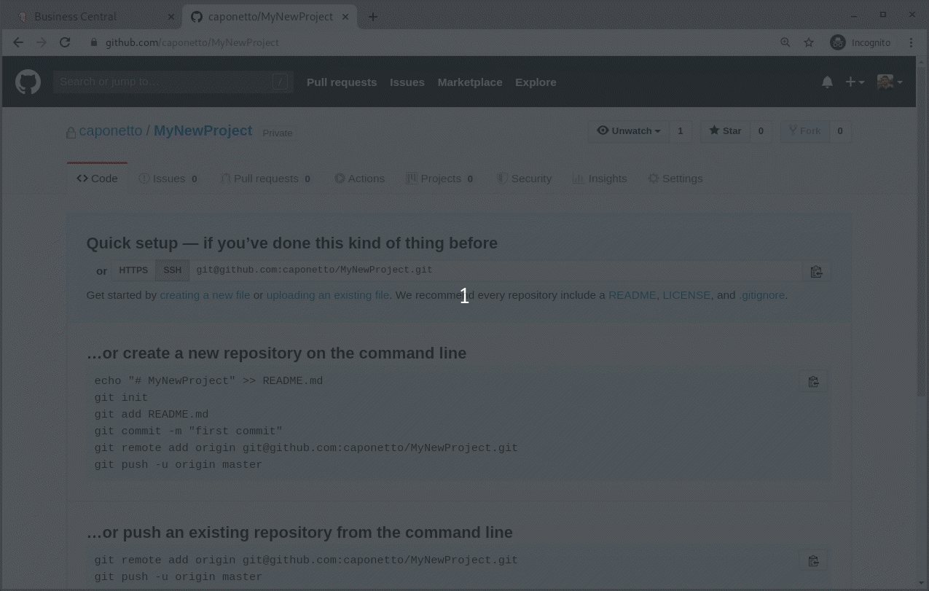
Task: Bookmark the page with the star icon
Action: (x=809, y=42)
